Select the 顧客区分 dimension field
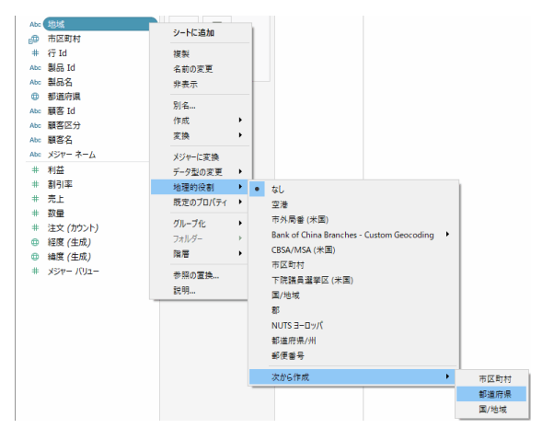Image resolution: width=554 pixels, height=440 pixels. coord(63,126)
